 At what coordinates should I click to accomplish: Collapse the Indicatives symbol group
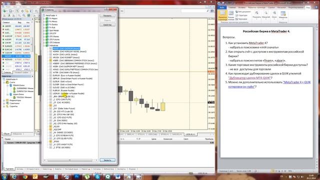pos(44,45)
